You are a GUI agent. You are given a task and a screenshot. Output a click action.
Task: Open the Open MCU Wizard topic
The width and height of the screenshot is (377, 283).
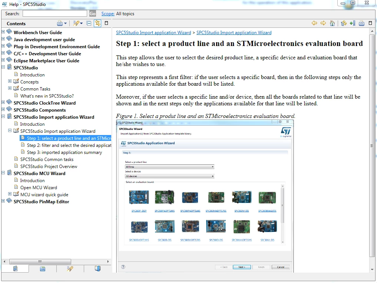[x=39, y=187]
